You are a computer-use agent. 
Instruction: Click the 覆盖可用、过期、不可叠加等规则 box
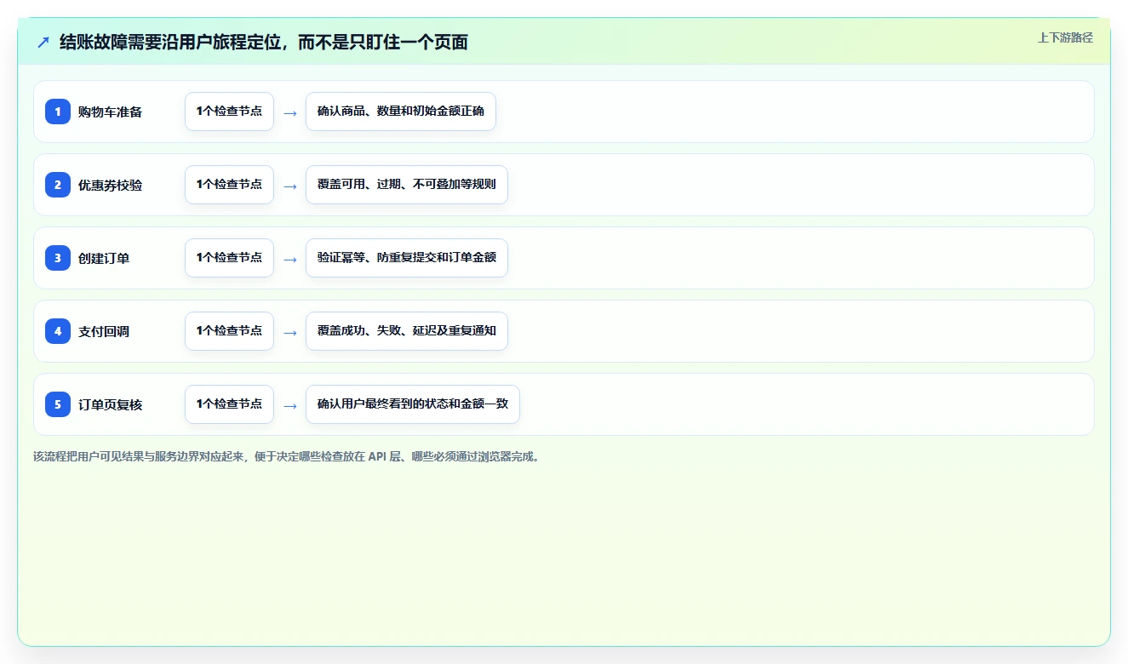click(x=407, y=185)
